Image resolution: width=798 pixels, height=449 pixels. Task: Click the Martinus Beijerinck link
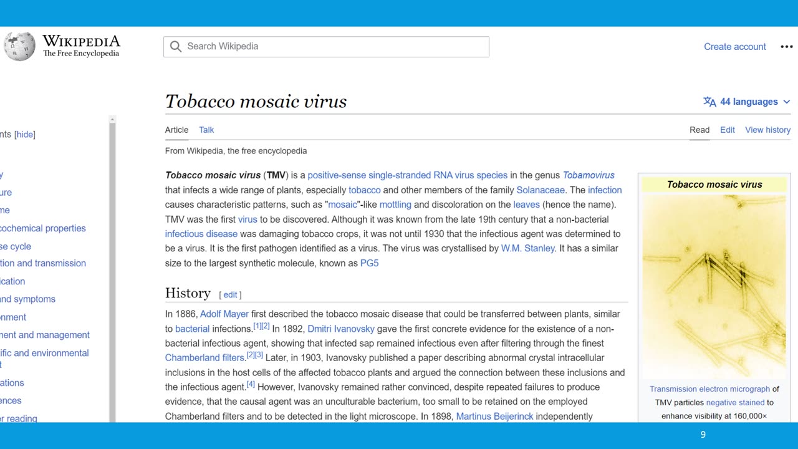pyautogui.click(x=494, y=416)
